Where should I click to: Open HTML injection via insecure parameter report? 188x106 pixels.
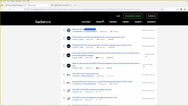(x=99, y=37)
